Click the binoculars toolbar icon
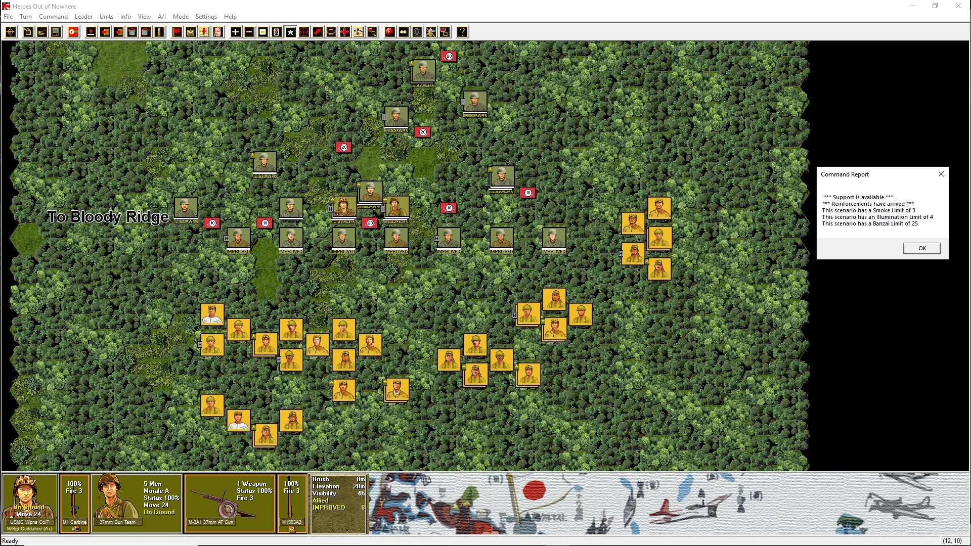Image resolution: width=971 pixels, height=546 pixels. point(404,32)
